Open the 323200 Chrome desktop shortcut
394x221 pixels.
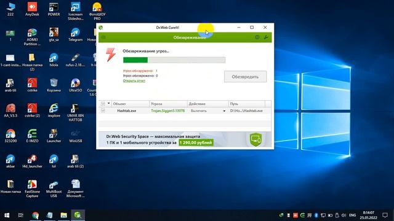[x=10, y=136]
